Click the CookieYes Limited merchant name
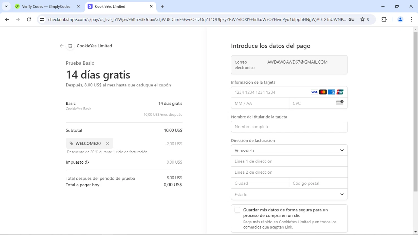 pos(94,46)
